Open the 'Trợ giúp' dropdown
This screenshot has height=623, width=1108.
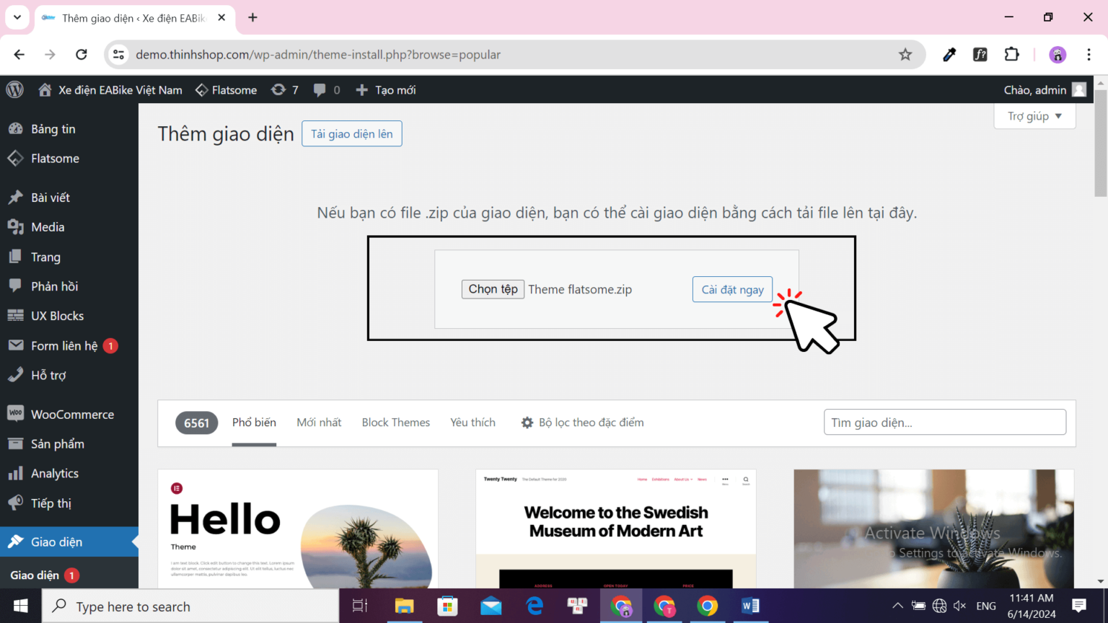point(1034,115)
